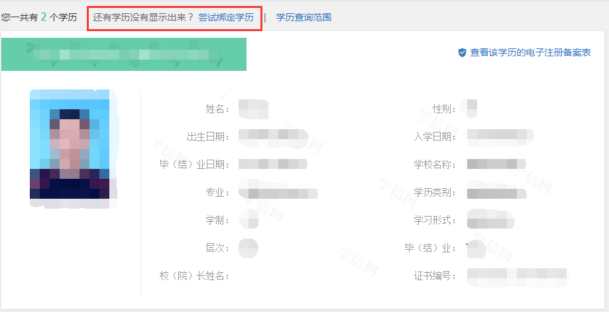Select the green degree title banner
Screen dimensions: 609x312
[124, 54]
